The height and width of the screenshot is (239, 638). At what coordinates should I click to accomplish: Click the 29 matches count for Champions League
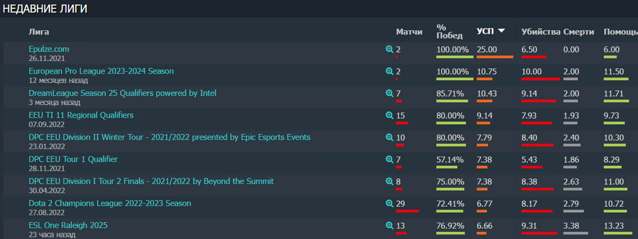(401, 204)
